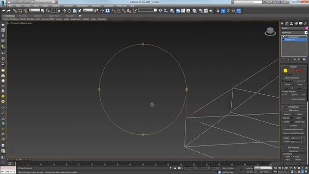Set Constraints to None
The image size is (309, 174).
(x=284, y=157)
